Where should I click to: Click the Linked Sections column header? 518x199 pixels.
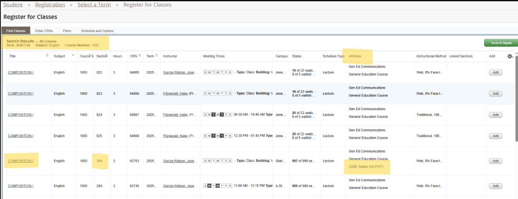pos(461,56)
